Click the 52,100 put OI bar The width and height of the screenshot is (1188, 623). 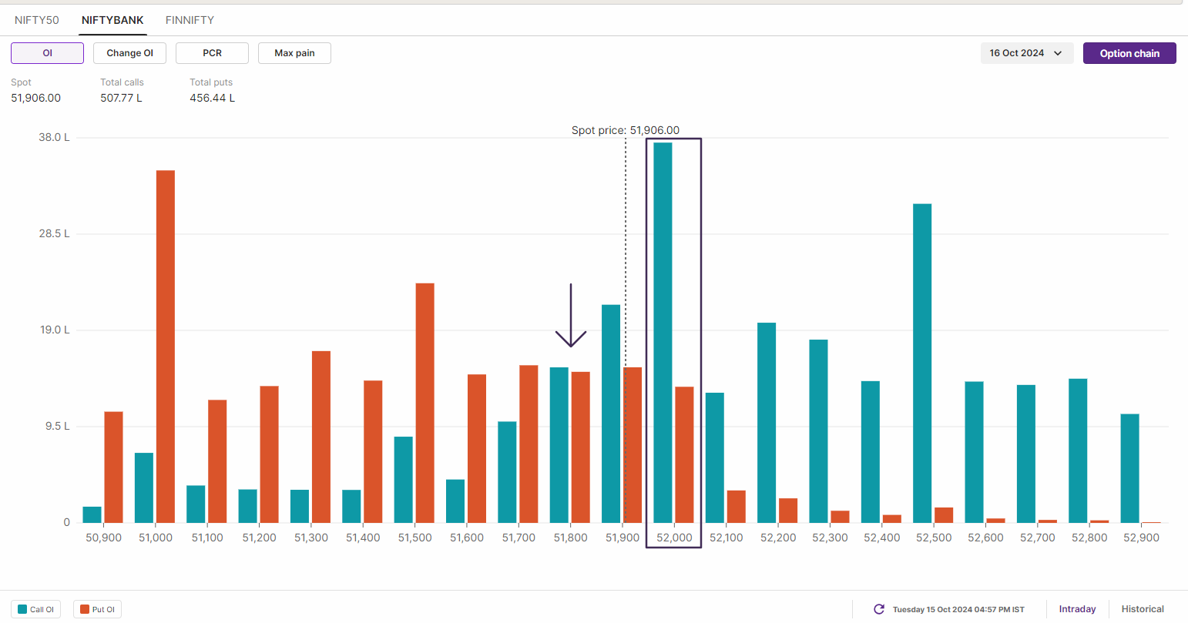click(x=736, y=507)
